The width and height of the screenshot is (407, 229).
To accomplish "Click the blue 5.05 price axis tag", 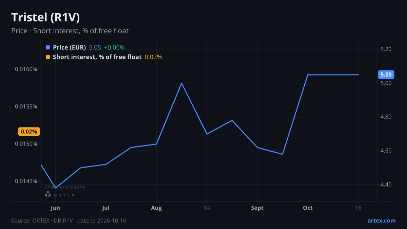I will coord(386,75).
